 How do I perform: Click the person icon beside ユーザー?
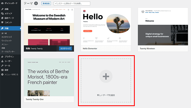click(x=2, y=61)
